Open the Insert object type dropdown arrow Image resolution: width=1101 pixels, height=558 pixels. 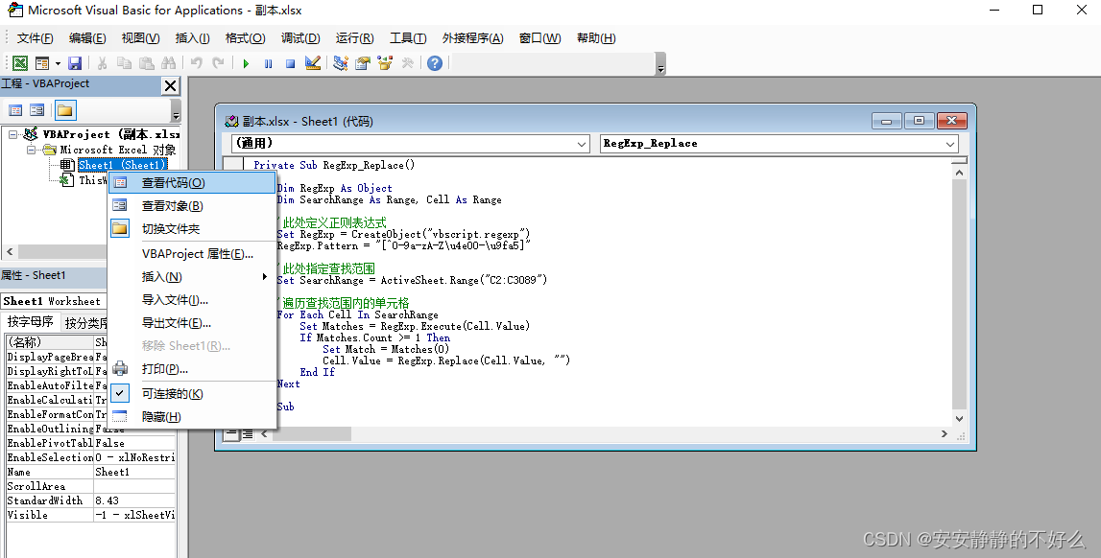point(58,63)
